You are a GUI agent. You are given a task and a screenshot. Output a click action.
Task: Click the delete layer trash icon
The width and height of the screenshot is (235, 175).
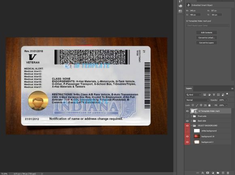tap(228, 173)
